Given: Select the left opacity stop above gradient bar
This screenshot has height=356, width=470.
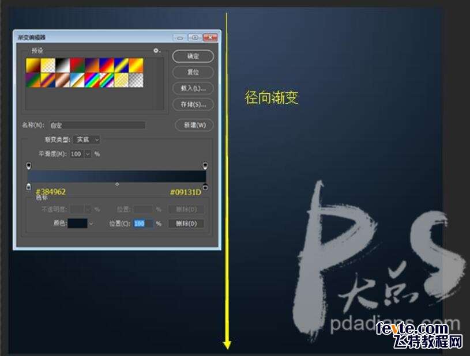Looking at the screenshot, I should 28,165.
